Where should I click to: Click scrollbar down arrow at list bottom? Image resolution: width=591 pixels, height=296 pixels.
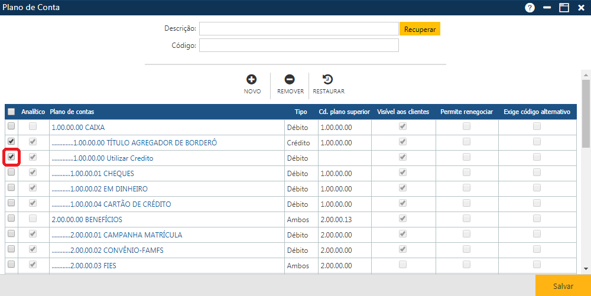click(x=586, y=269)
